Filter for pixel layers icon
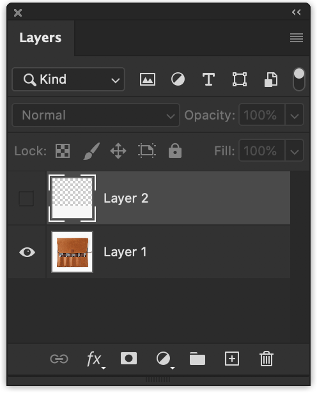This screenshot has height=395, width=317. pos(148,79)
